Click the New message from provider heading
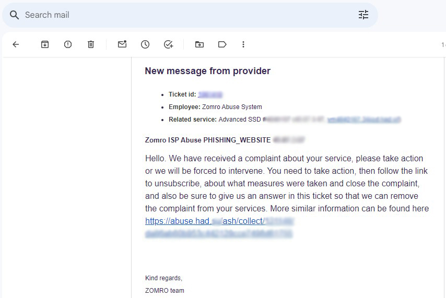 (x=208, y=71)
